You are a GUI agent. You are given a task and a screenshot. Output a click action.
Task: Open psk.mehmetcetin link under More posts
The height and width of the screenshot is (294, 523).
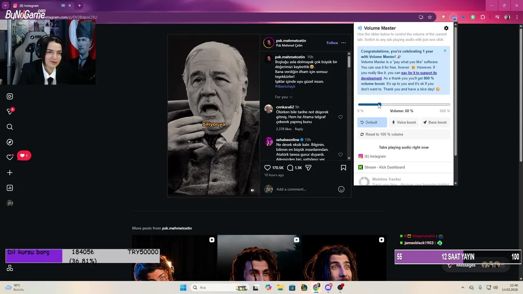tap(177, 228)
